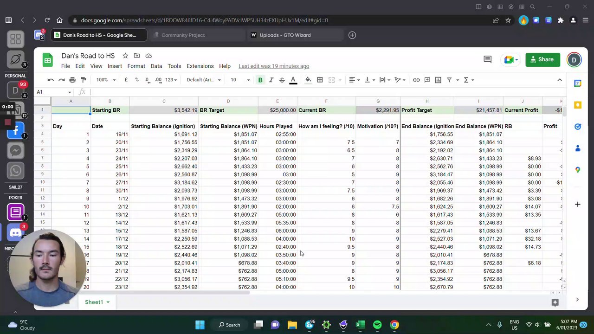
Task: Toggle italic formatting
Action: [271, 80]
